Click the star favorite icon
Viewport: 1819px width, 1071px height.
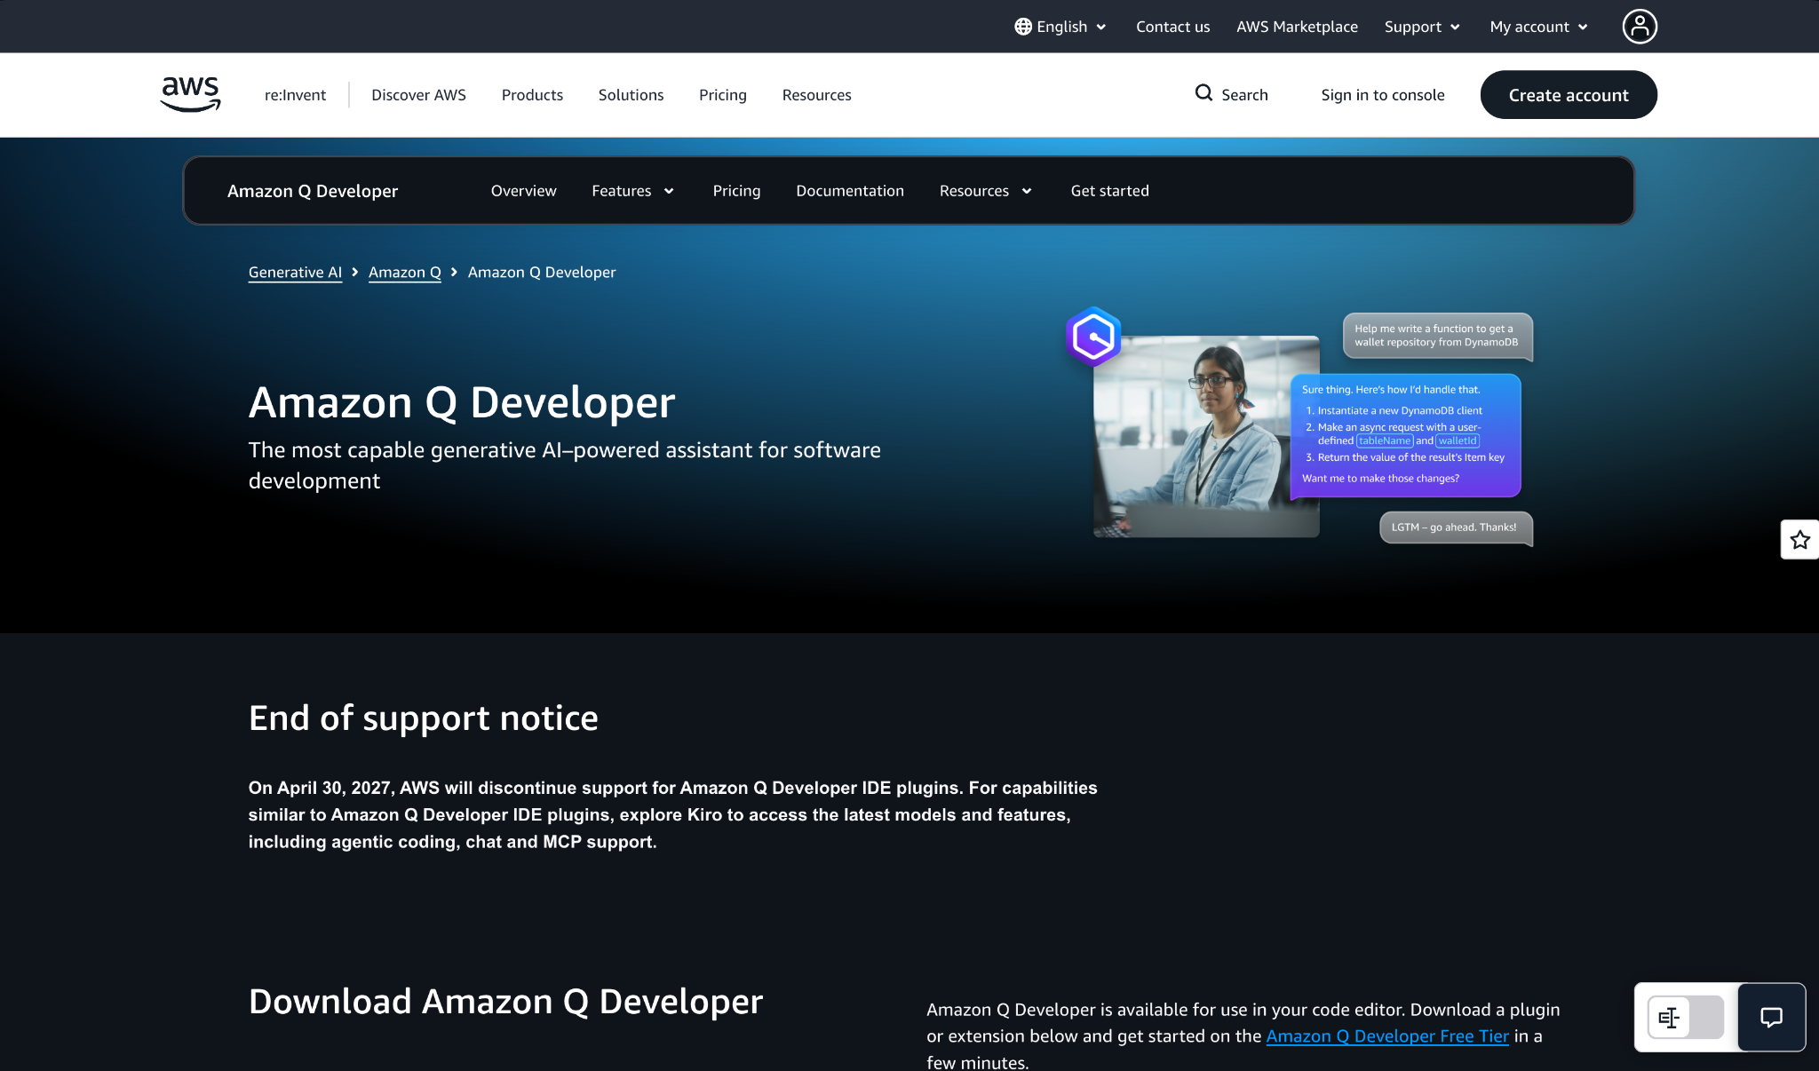(x=1800, y=540)
